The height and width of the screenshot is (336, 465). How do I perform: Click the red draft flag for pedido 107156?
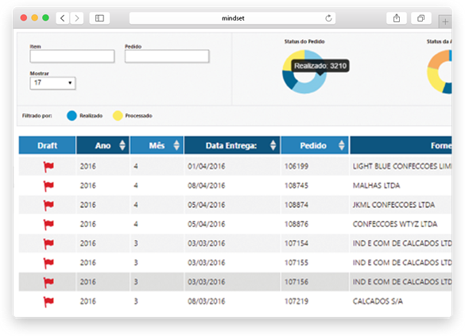pos(48,282)
